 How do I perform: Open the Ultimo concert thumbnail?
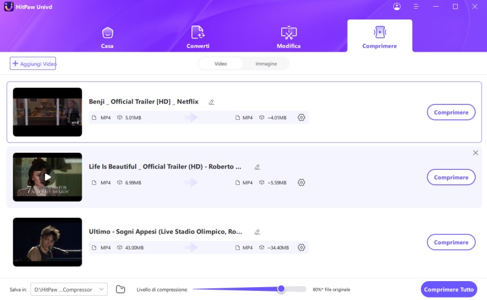[x=47, y=242]
